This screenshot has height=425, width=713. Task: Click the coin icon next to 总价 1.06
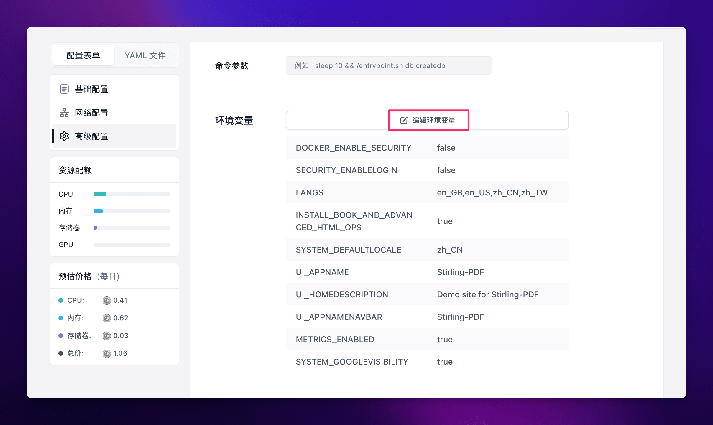coord(107,353)
